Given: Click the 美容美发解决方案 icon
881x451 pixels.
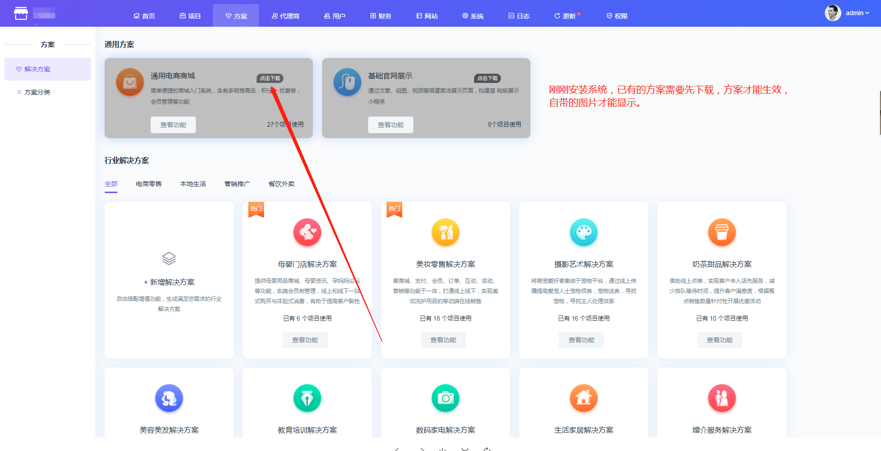Looking at the screenshot, I should pos(169,398).
